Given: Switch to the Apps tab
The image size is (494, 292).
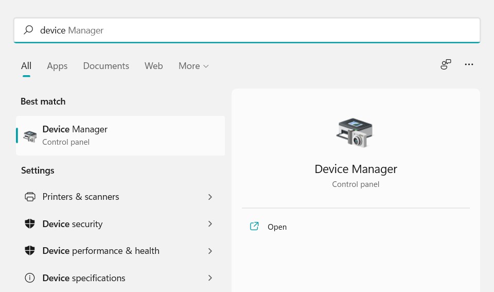Looking at the screenshot, I should [x=57, y=66].
